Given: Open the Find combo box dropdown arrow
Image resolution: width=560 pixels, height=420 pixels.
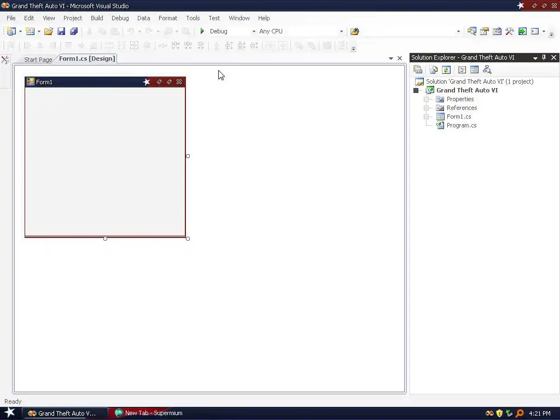Looking at the screenshot, I should click(459, 31).
